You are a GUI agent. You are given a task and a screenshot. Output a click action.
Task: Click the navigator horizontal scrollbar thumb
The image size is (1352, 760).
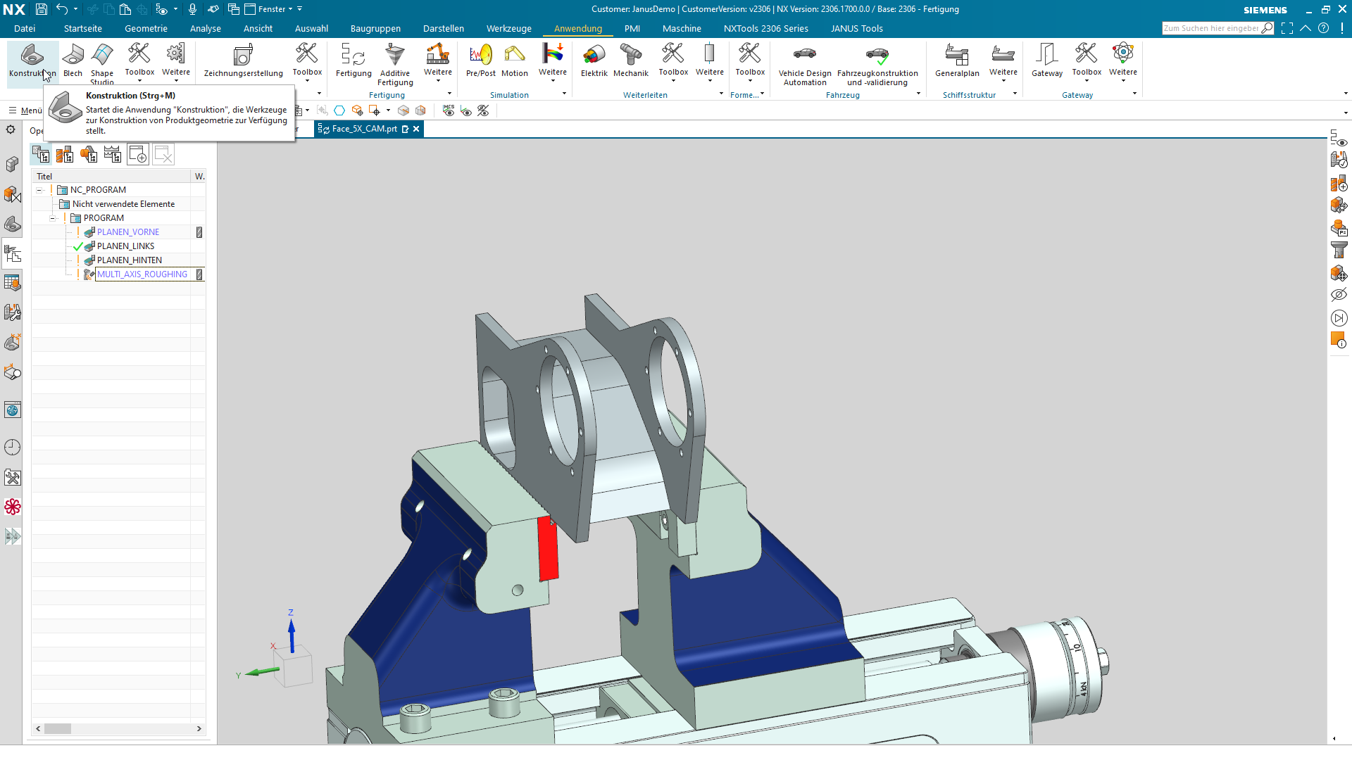tap(58, 729)
